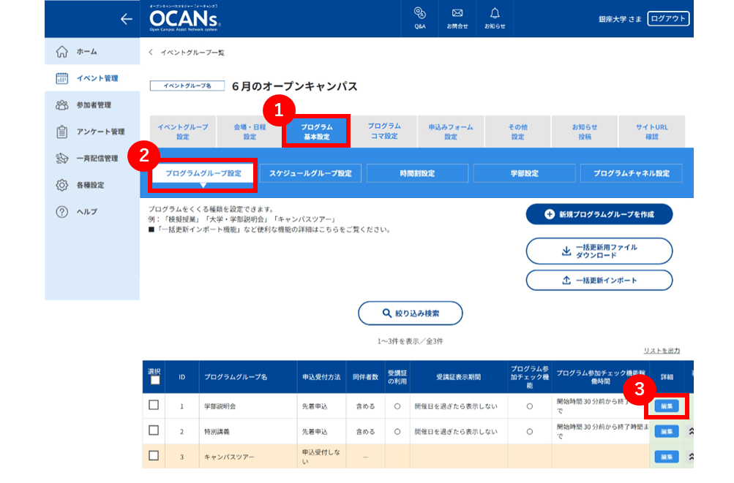Screen dimensions: 734x483
Task: Open ヘルプ question mark item
Action: tap(92, 212)
